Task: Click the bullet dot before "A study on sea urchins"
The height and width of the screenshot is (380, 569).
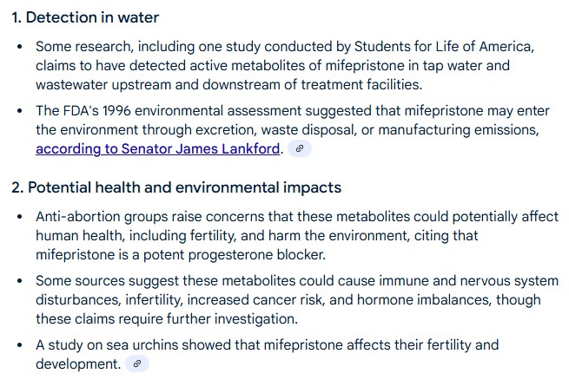Action: (x=19, y=345)
